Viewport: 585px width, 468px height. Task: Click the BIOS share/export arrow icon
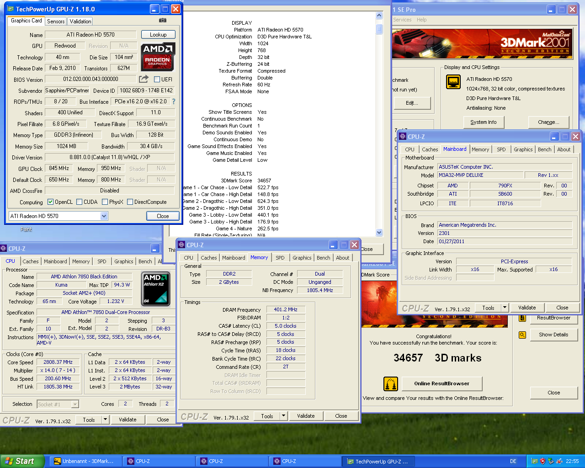coord(144,79)
